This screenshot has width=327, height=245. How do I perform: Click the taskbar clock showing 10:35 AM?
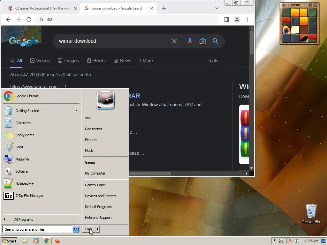(311, 241)
